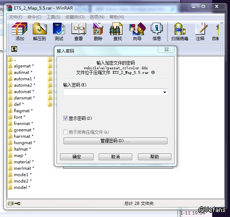Click the 取消 (Cancel) button
230x217 pixels.
[116, 157]
